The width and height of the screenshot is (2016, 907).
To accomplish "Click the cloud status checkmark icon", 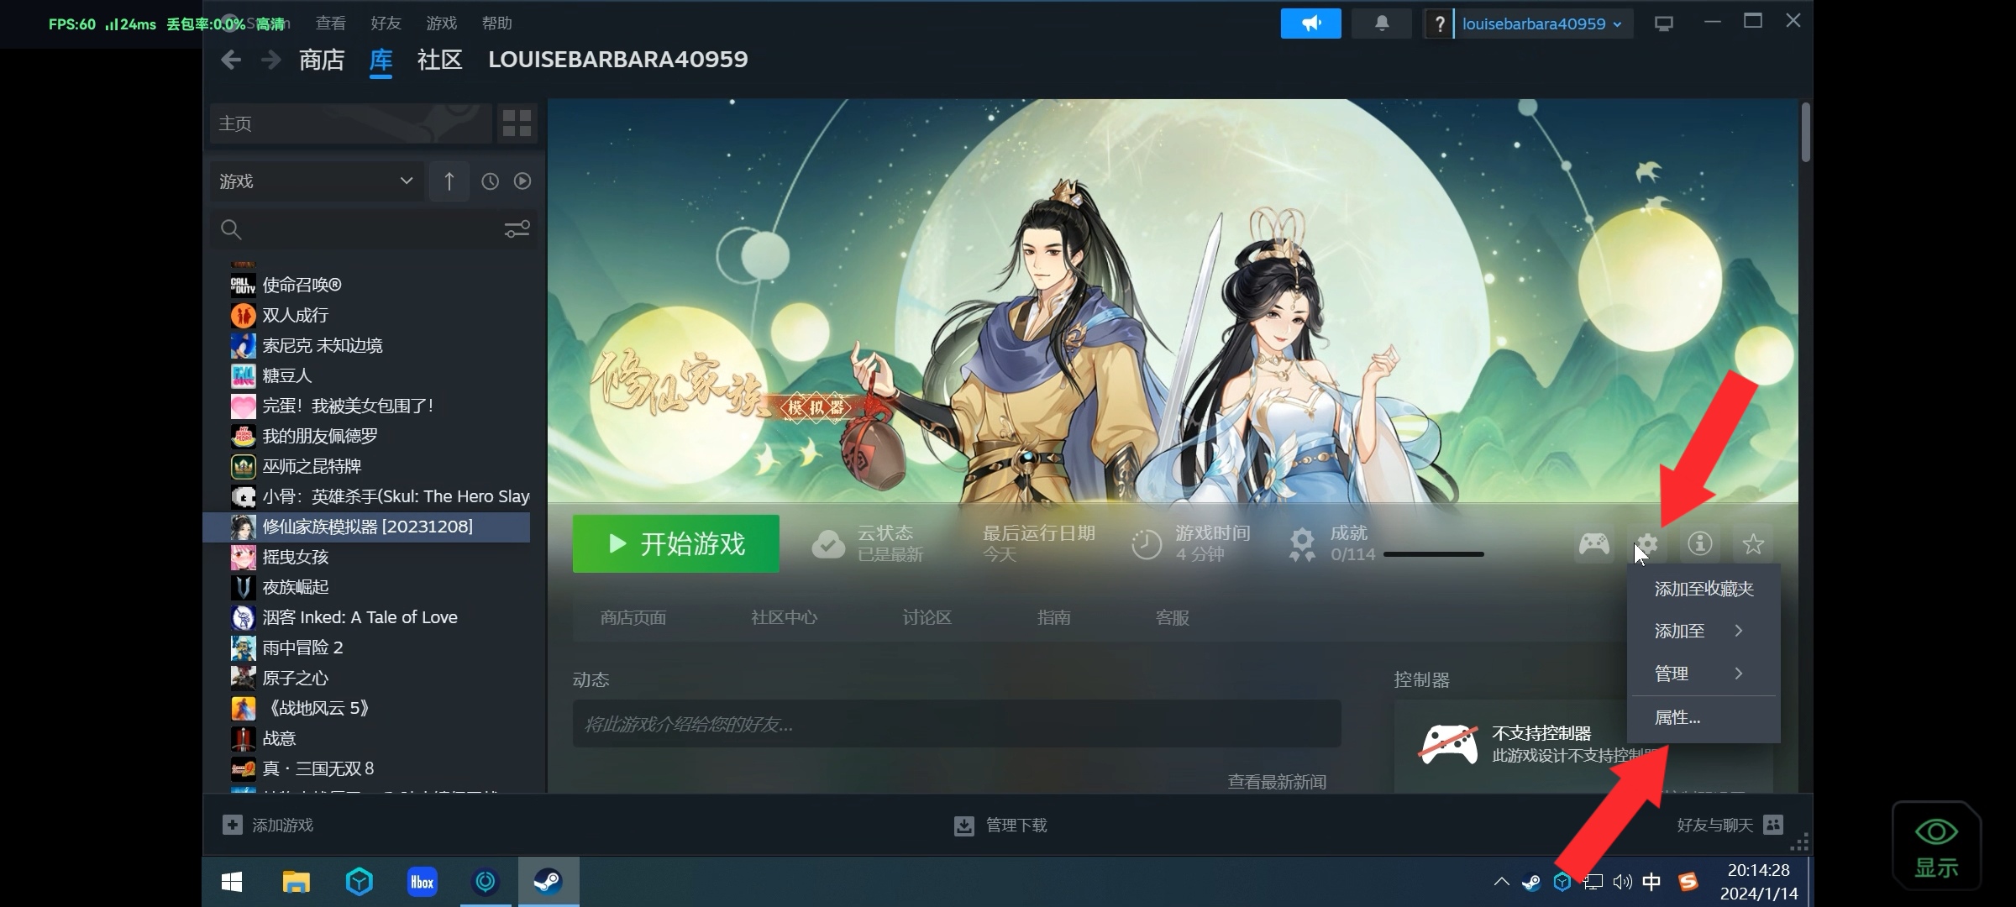I will [828, 544].
